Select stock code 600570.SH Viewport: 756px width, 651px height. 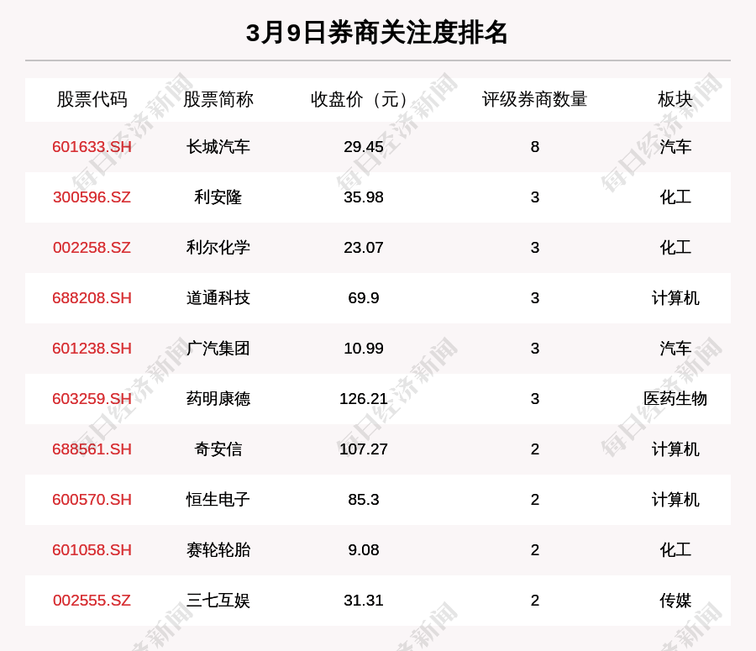pyautogui.click(x=92, y=500)
